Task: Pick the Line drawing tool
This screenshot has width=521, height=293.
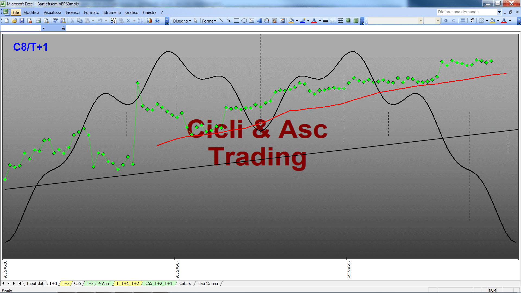Action: [x=221, y=21]
